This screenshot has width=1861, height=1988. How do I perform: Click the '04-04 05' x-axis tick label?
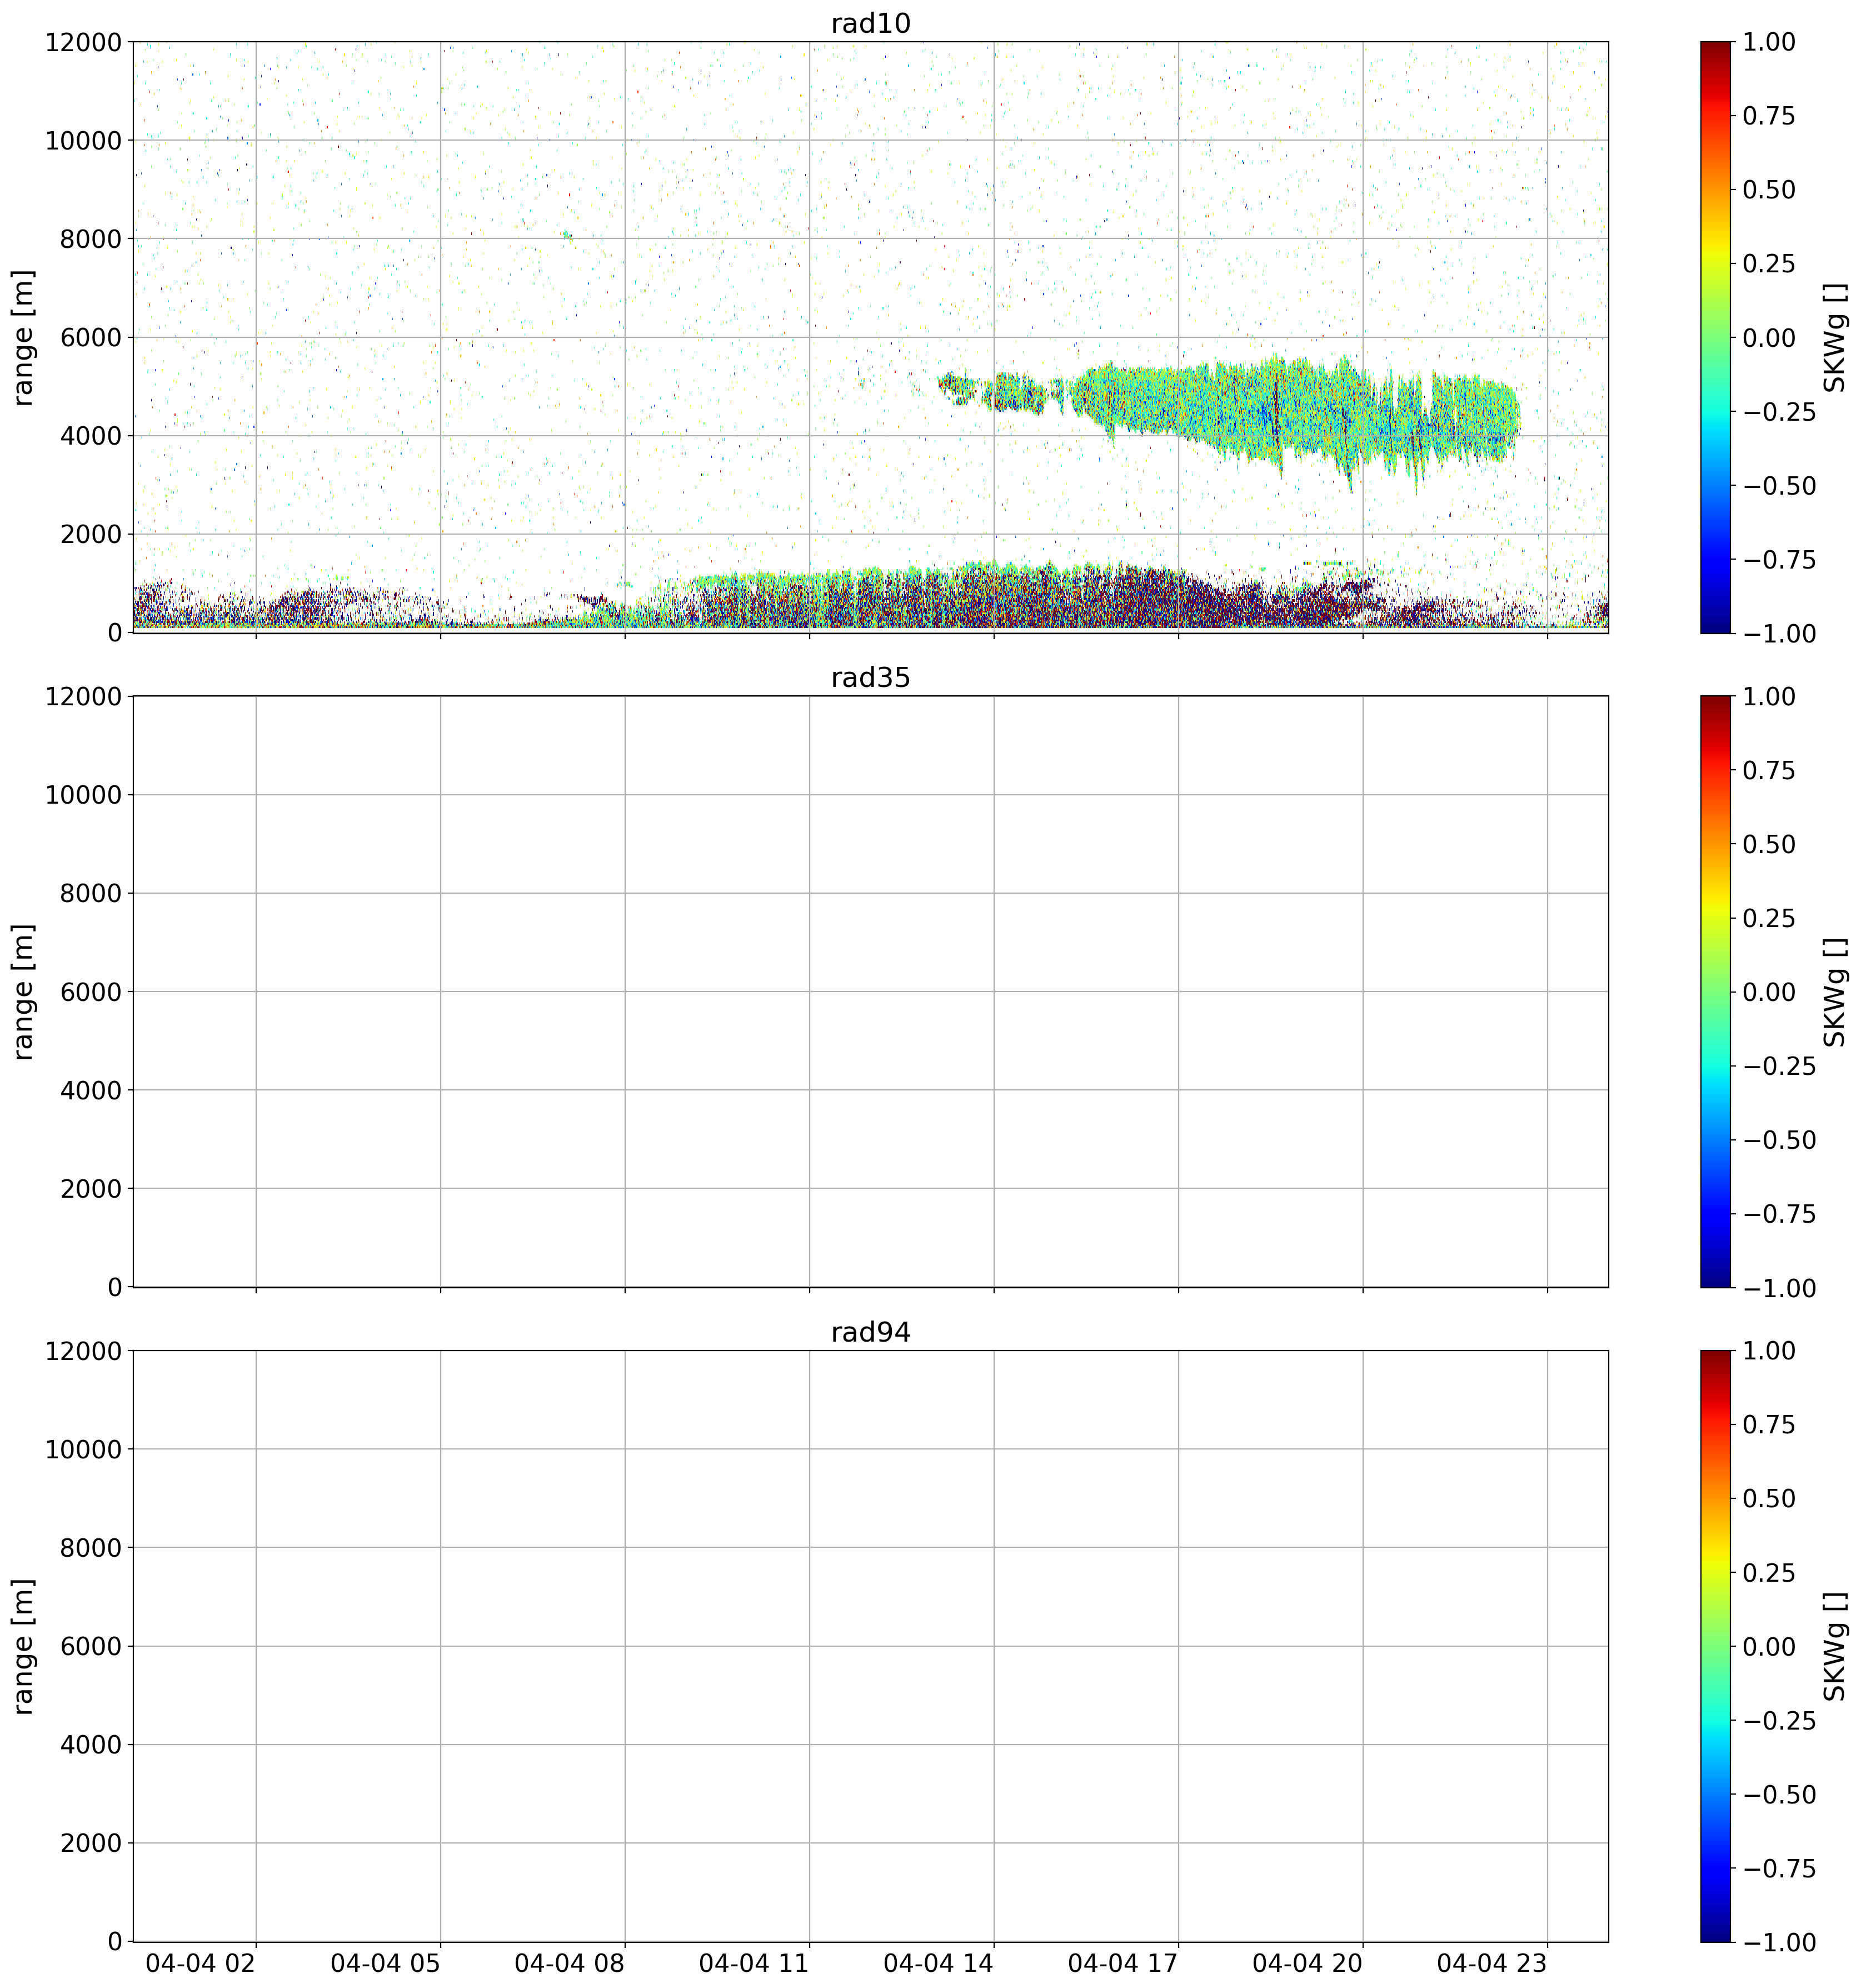point(385,1963)
